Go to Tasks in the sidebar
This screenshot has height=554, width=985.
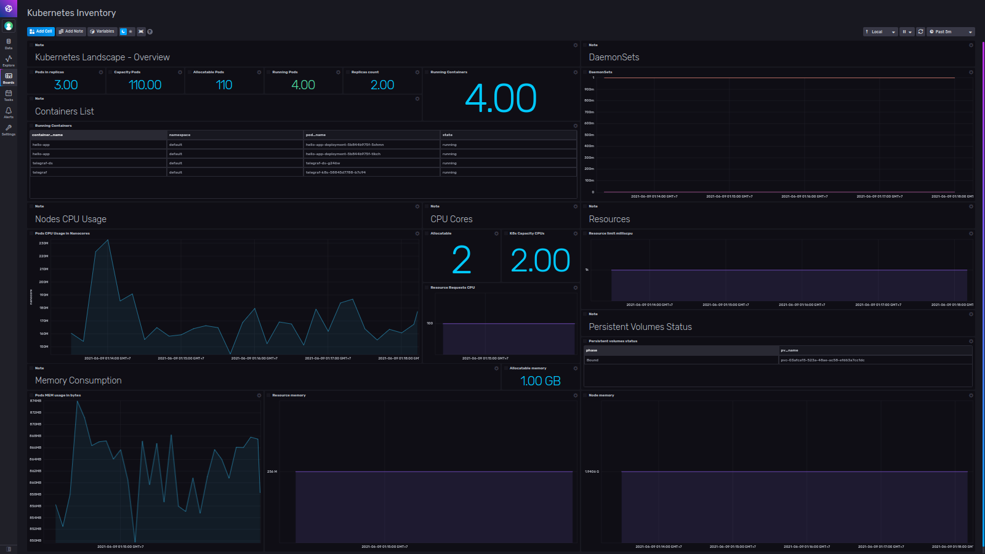point(9,95)
